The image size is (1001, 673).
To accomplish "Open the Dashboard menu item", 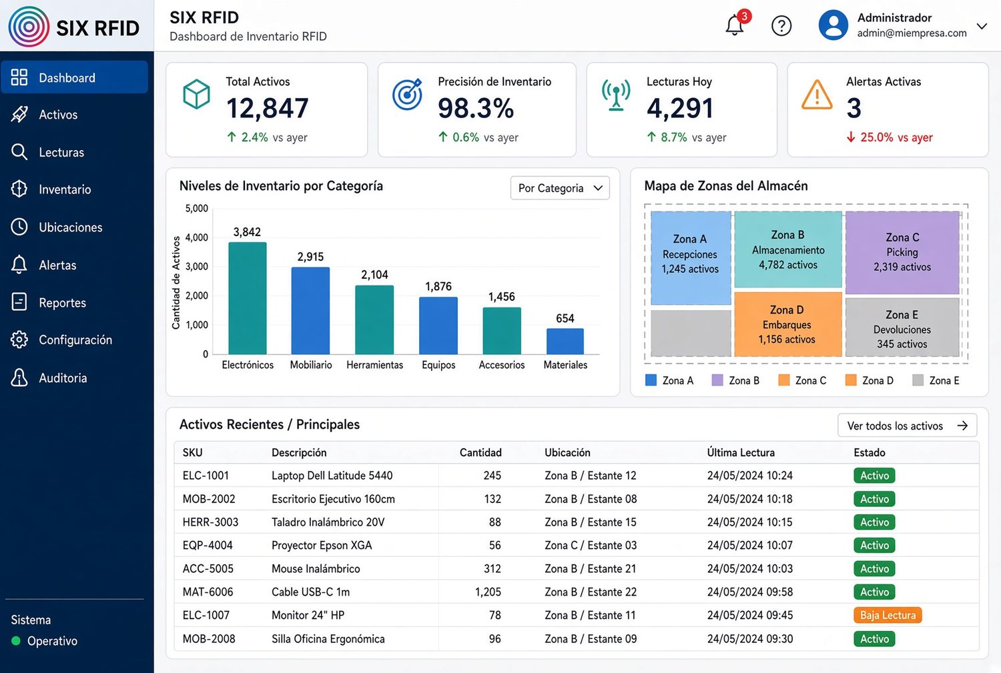I will 74,77.
